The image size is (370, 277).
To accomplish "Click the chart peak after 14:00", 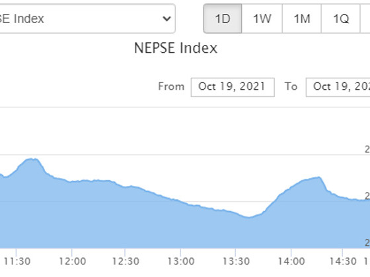I will pos(318,177).
